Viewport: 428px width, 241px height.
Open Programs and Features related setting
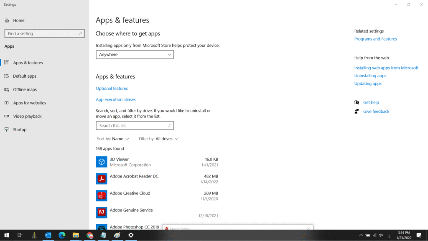[375, 39]
